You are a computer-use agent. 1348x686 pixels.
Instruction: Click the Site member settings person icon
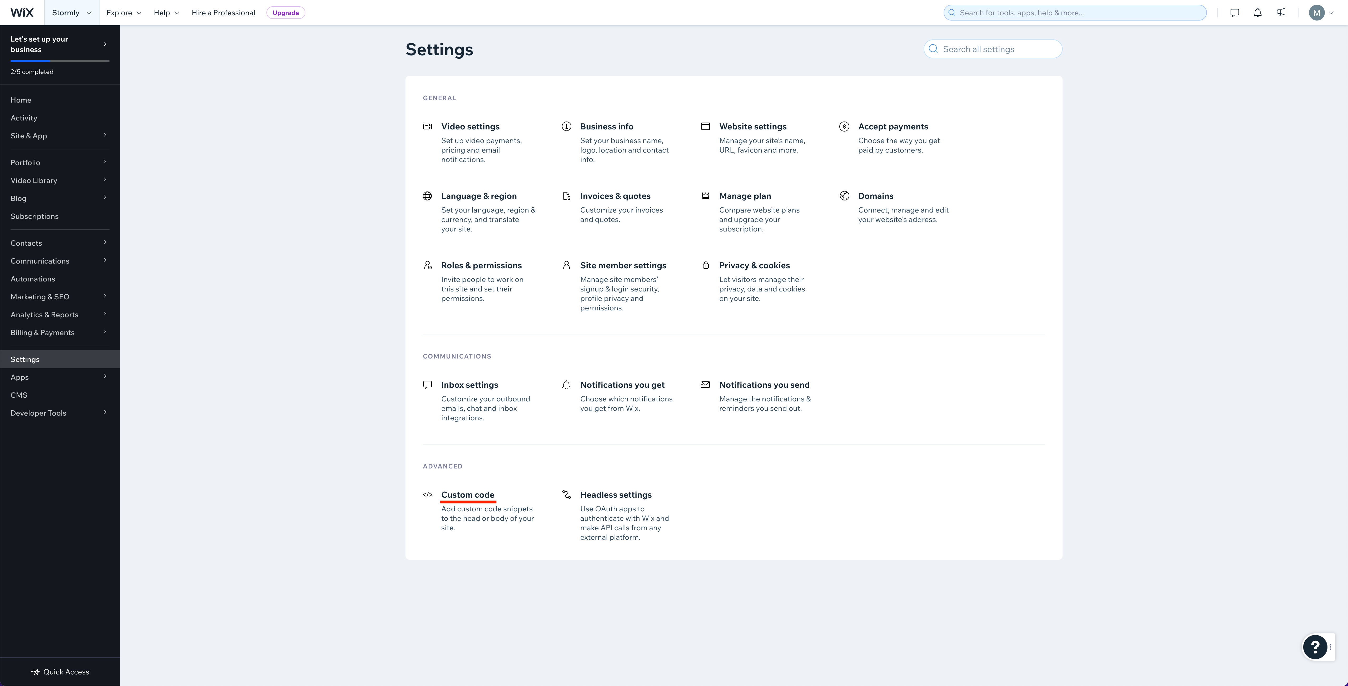point(566,266)
